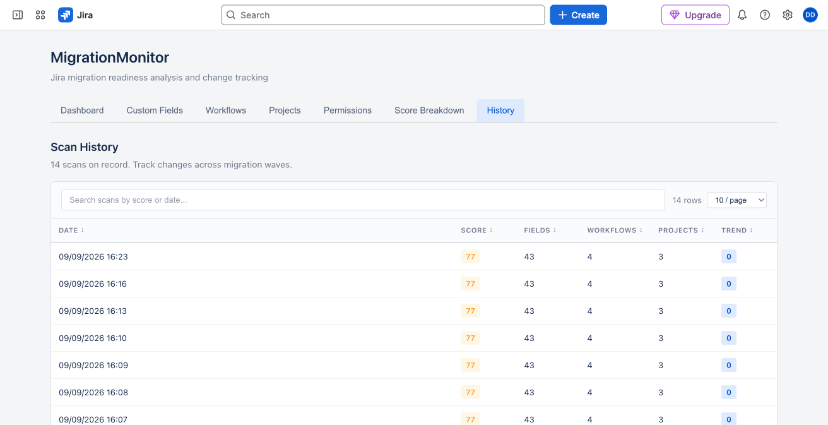
Task: Click the MigrationMonitor title
Action: (110, 57)
